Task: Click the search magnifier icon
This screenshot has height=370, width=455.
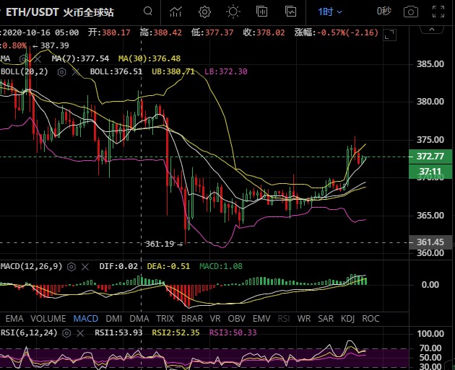Action: [148, 12]
